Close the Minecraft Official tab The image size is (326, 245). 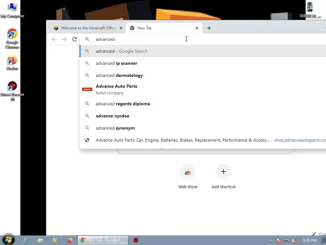(x=121, y=28)
